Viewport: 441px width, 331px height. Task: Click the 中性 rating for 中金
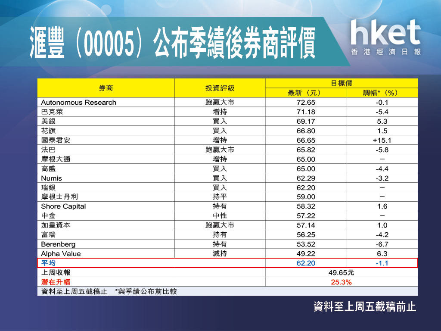pos(220,215)
